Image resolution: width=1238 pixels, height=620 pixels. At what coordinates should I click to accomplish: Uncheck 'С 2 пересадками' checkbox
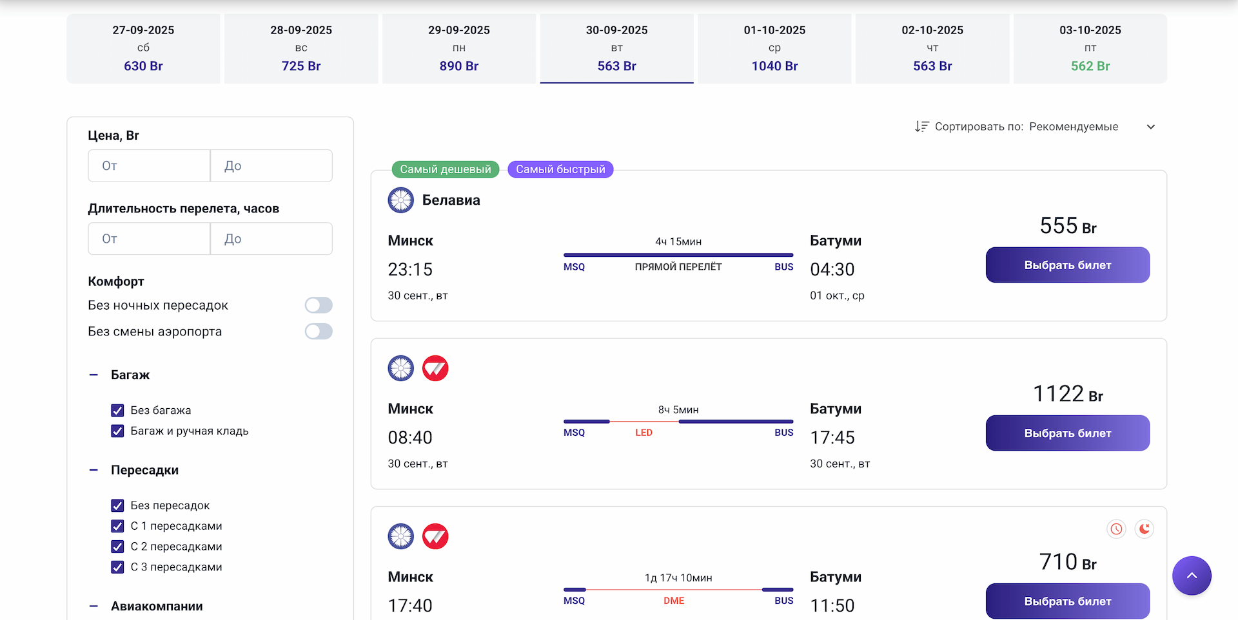pos(117,547)
